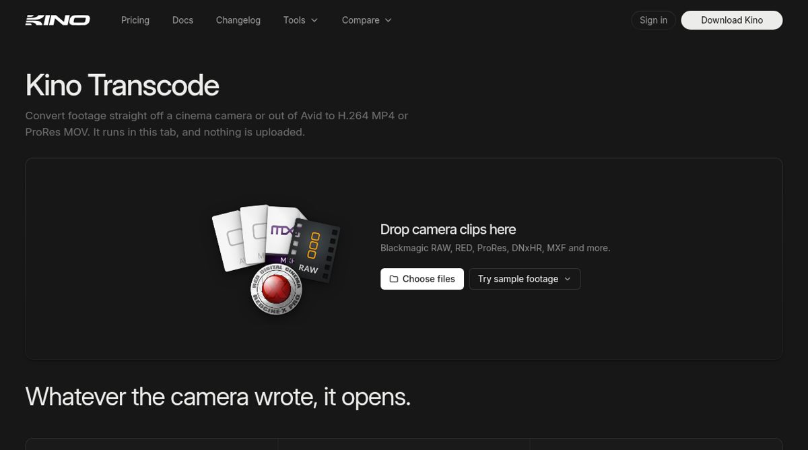Click the RAW film strip file icon
The height and width of the screenshot is (450, 808).
coord(315,250)
